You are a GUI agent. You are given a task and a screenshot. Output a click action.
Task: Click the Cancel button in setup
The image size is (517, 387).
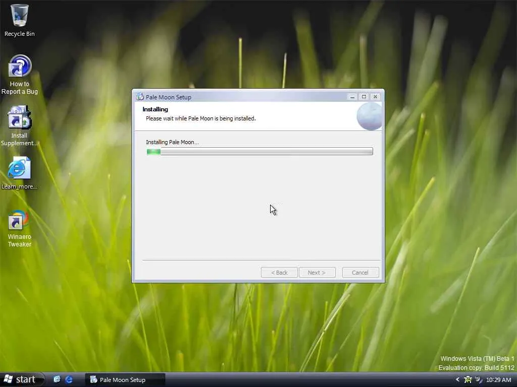360,273
